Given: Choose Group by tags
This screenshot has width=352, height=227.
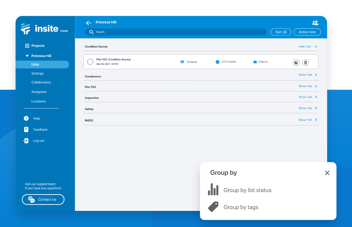Looking at the screenshot, I should (241, 207).
